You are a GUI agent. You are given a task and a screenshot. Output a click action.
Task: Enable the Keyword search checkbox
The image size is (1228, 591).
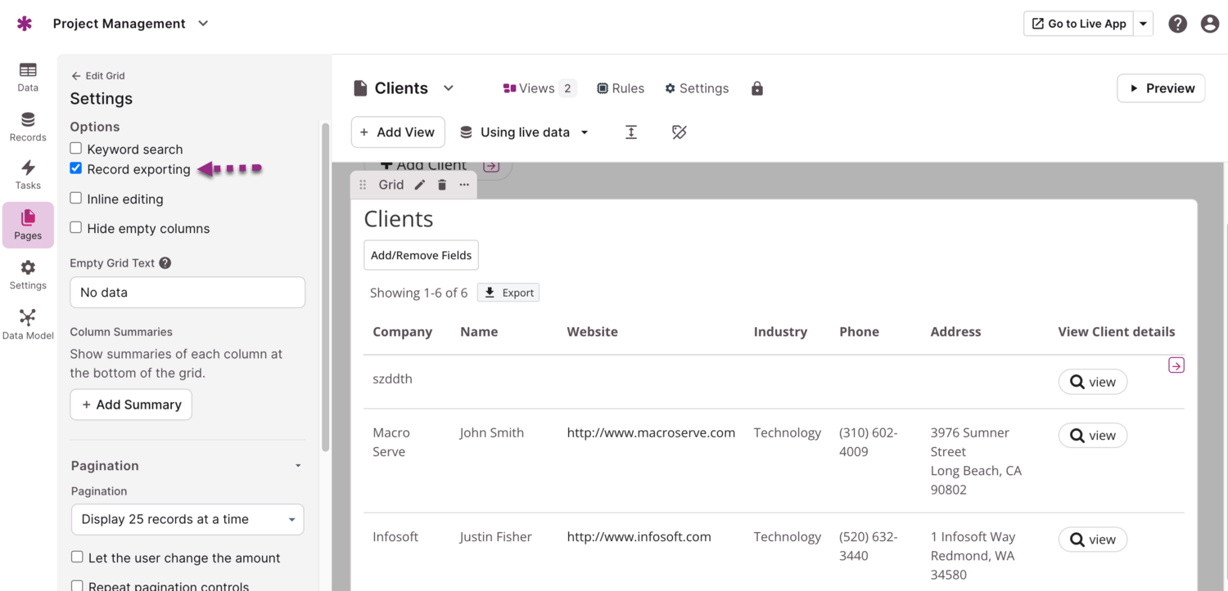[x=76, y=149]
